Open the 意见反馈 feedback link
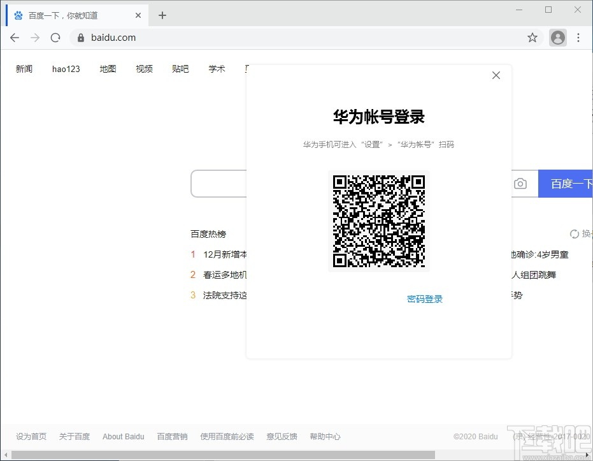593x461 pixels. 282,437
